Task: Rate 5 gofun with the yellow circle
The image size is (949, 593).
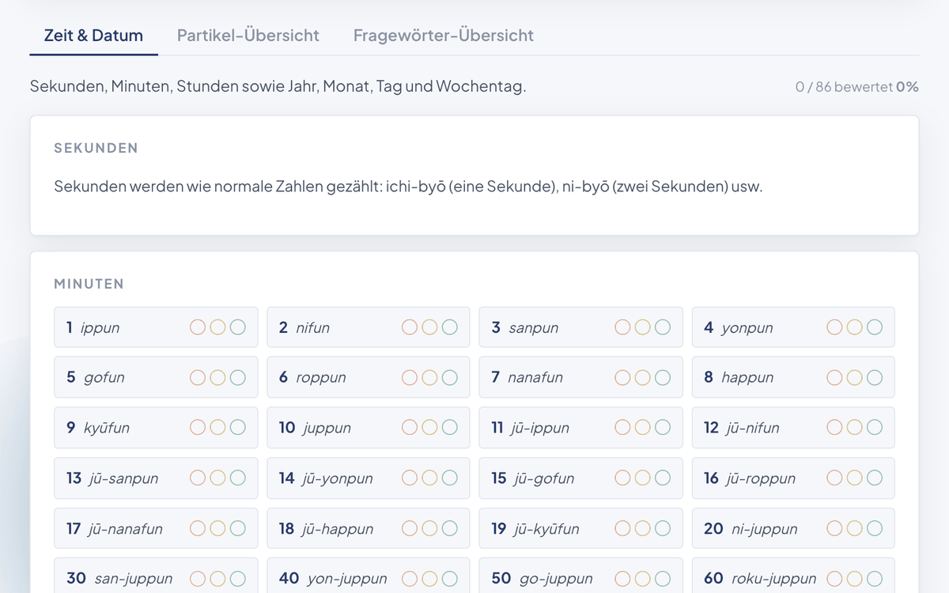Action: [217, 378]
